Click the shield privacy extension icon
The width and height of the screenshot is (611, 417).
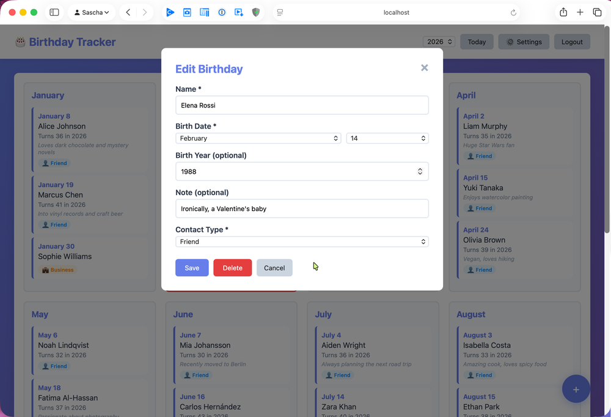pos(255,12)
